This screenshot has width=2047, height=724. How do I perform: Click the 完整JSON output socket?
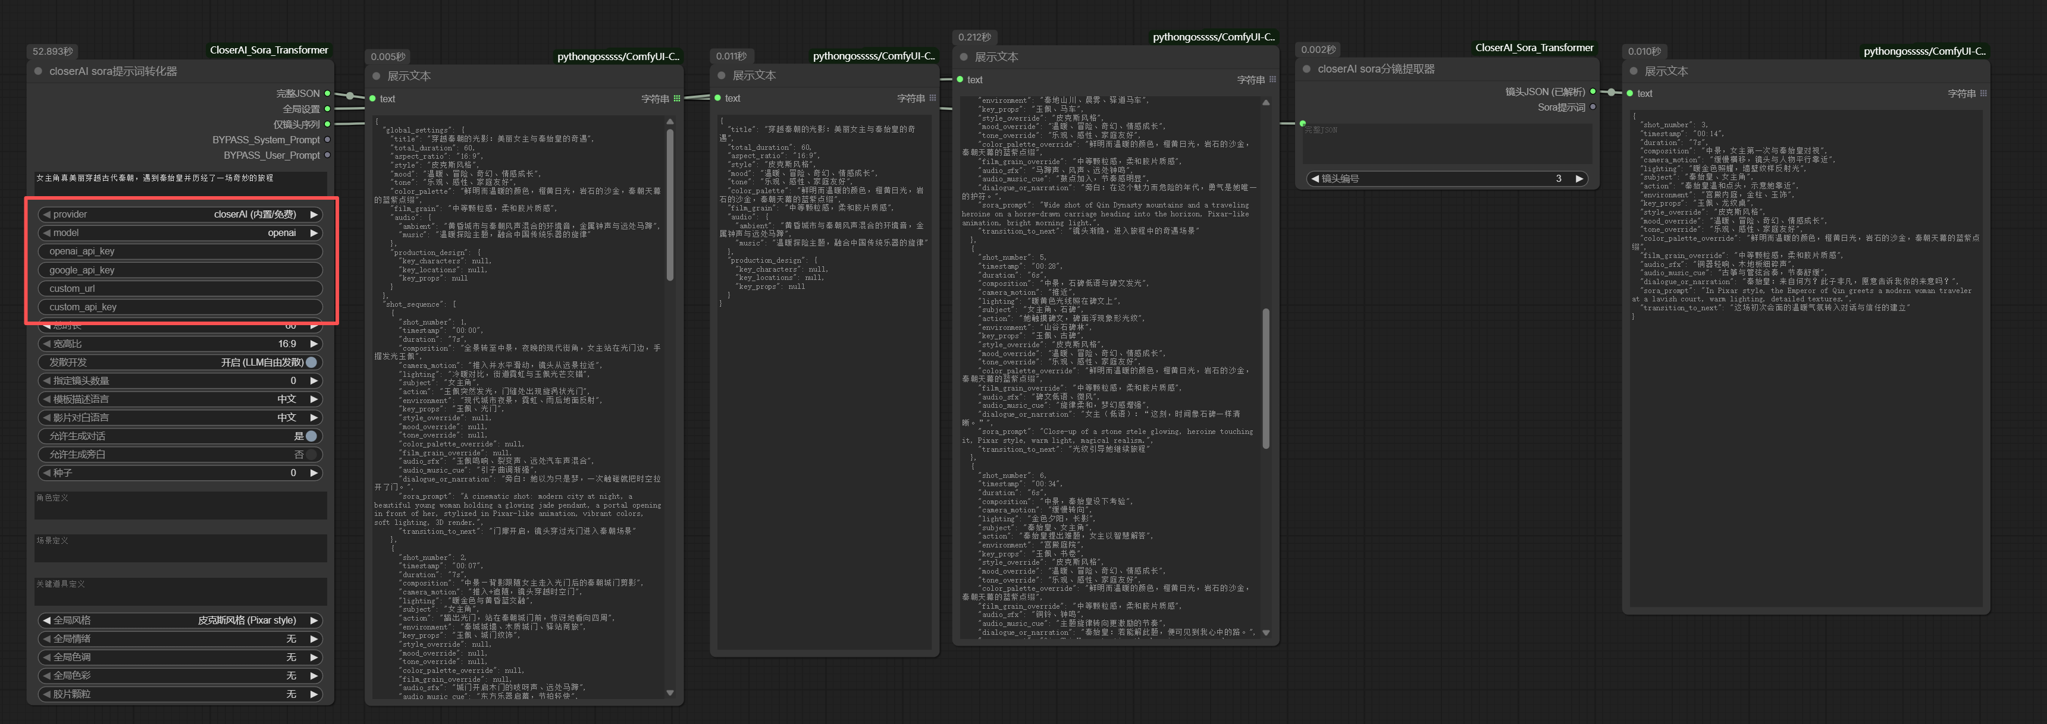327,94
